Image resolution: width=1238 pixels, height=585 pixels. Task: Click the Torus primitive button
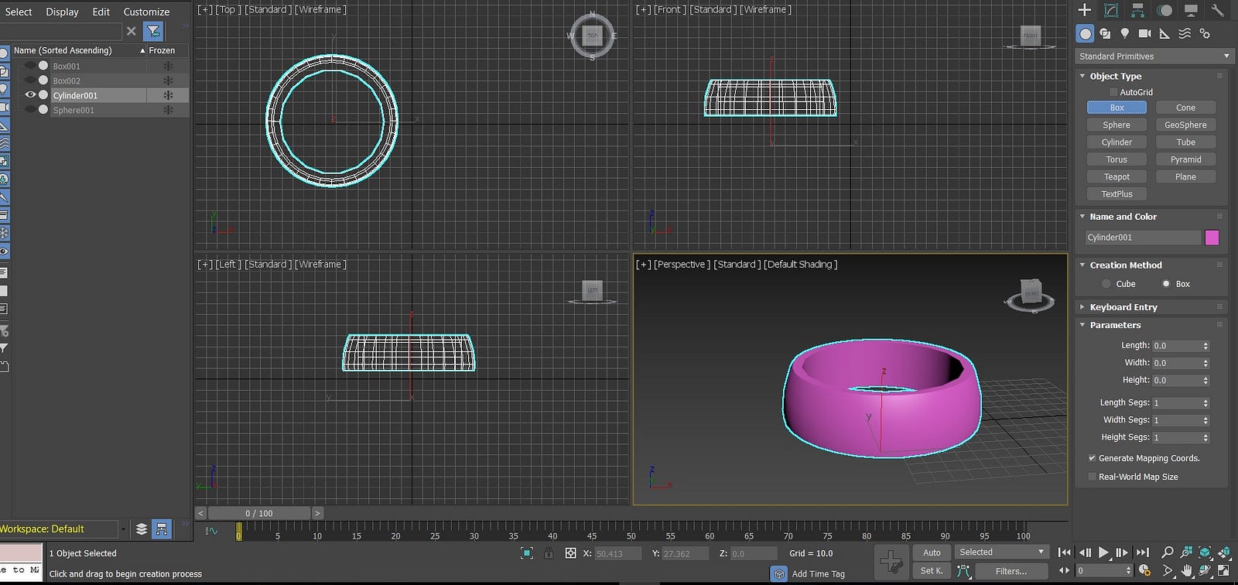1117,159
